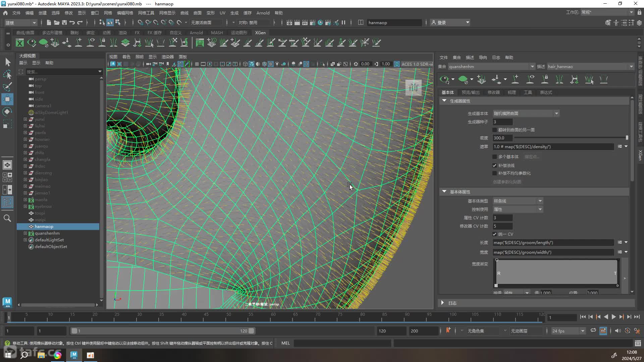Viewport: 644px width, 362px height.
Task: Click Arnold menu in menu bar
Action: pyautogui.click(x=263, y=12)
